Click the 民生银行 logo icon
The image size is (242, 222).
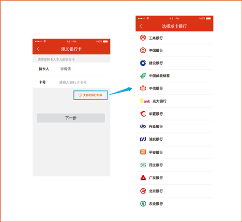pyautogui.click(x=143, y=165)
